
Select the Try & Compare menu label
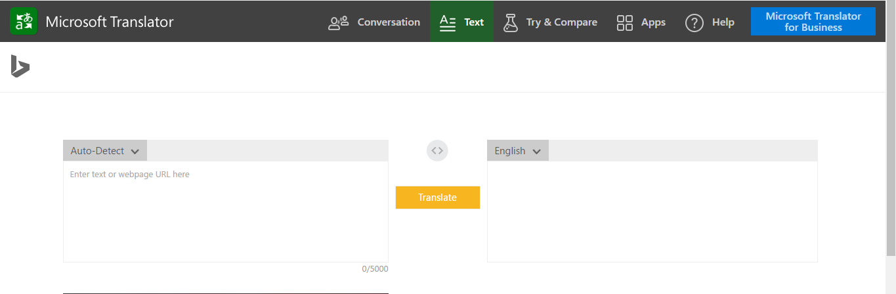[561, 22]
